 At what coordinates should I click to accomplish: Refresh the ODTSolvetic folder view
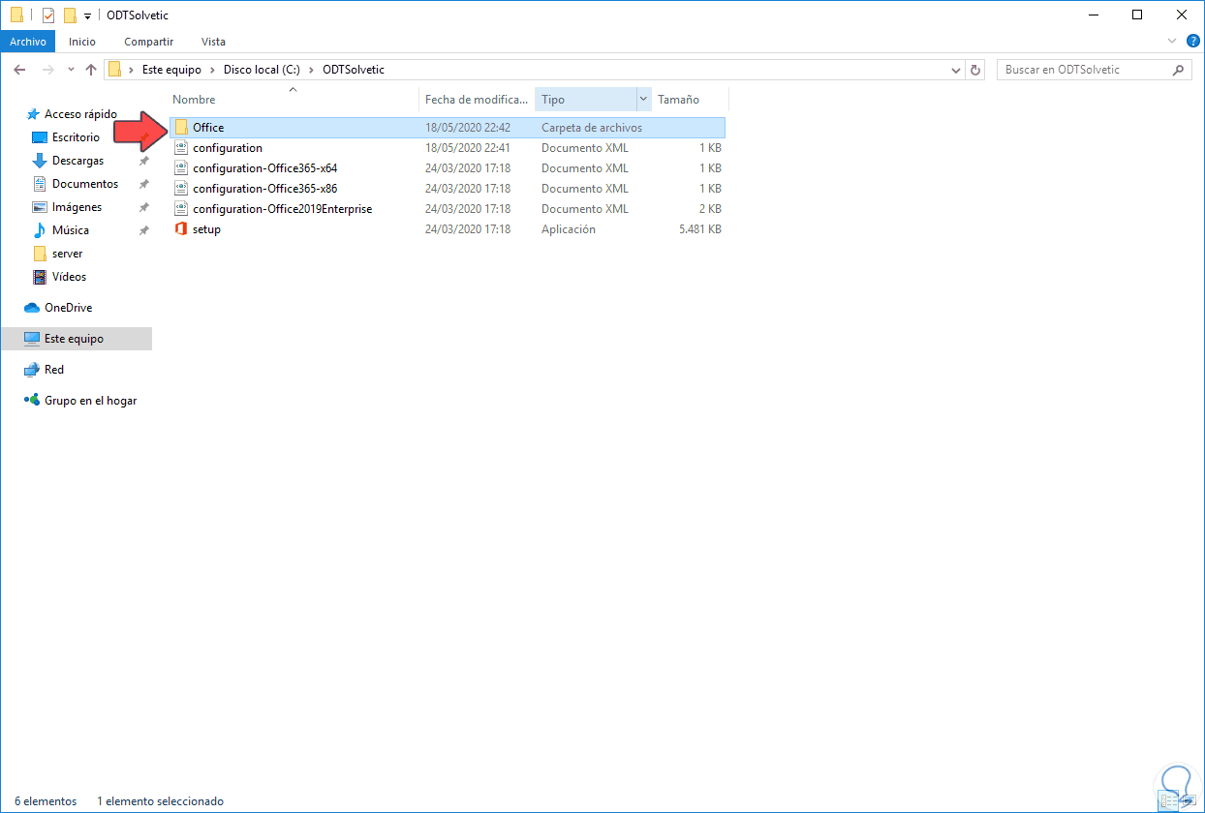pyautogui.click(x=975, y=69)
